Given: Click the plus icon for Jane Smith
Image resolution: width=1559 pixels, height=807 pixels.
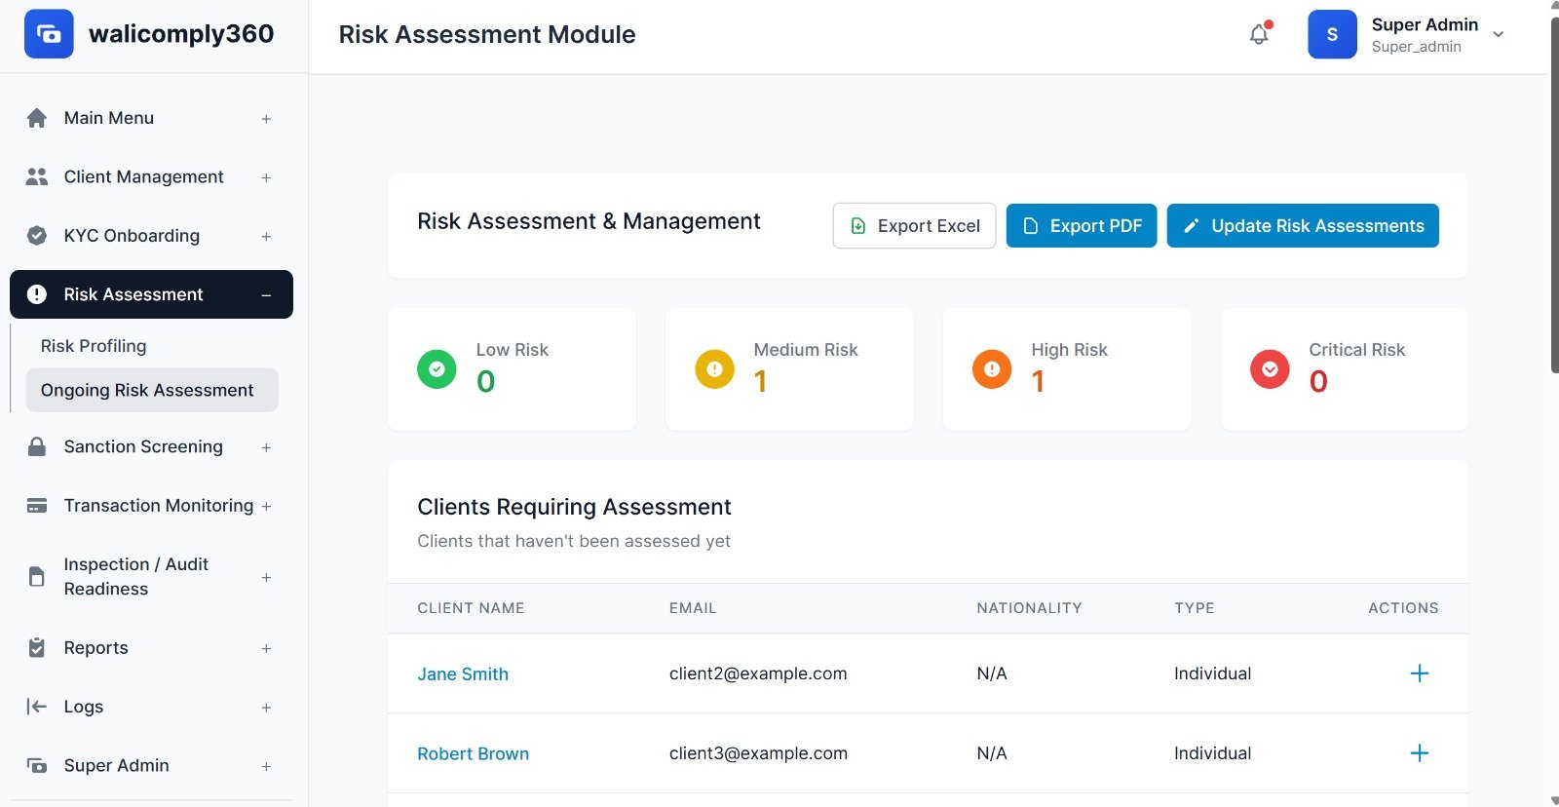Looking at the screenshot, I should click(x=1419, y=673).
